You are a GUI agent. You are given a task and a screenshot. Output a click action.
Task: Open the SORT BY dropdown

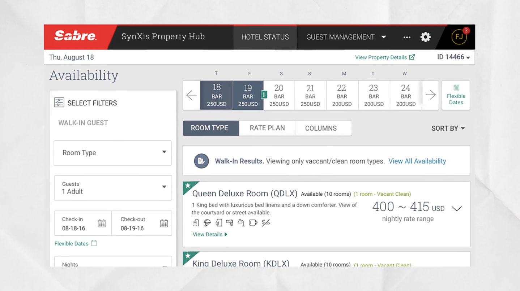point(448,128)
